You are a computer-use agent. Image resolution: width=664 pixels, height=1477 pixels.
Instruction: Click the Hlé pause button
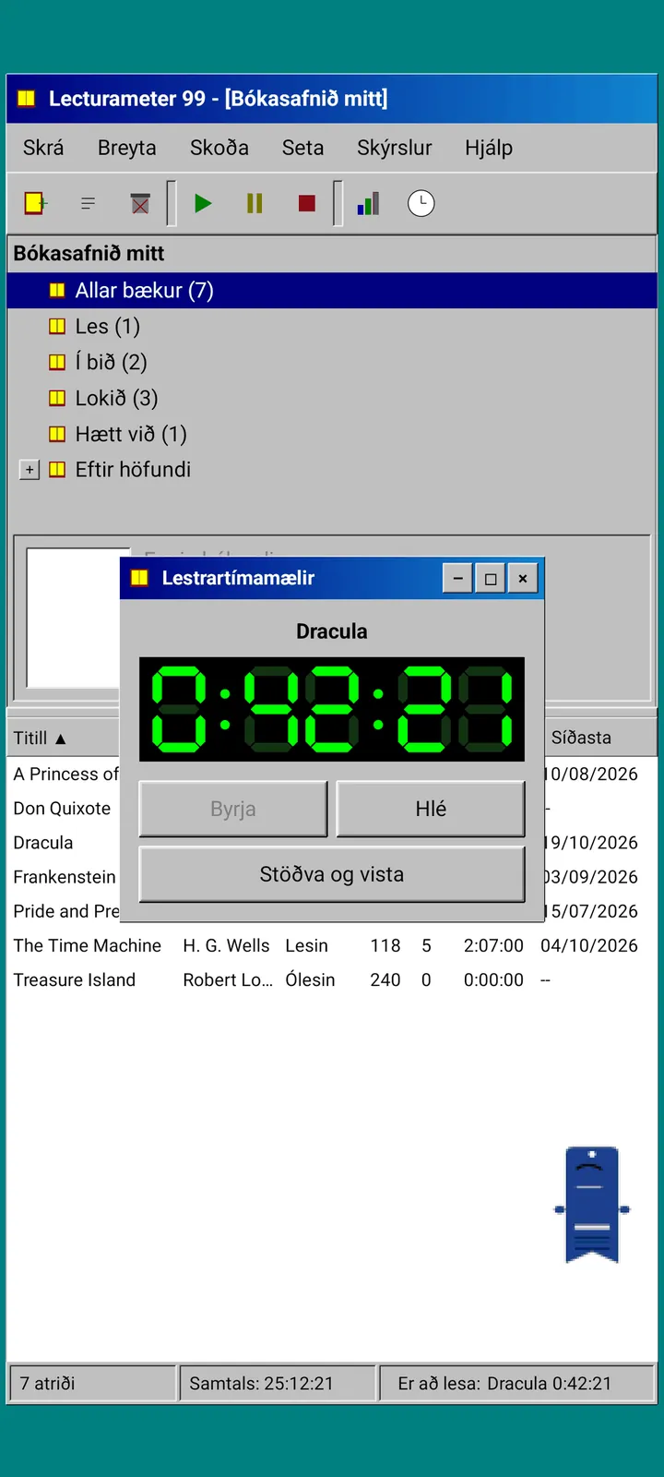431,809
